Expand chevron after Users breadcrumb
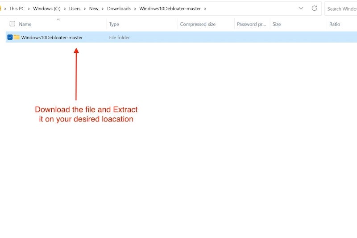The image size is (357, 238). coord(85,9)
